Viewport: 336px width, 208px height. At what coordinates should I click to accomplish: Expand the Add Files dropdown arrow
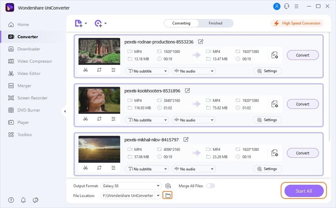point(86,23)
